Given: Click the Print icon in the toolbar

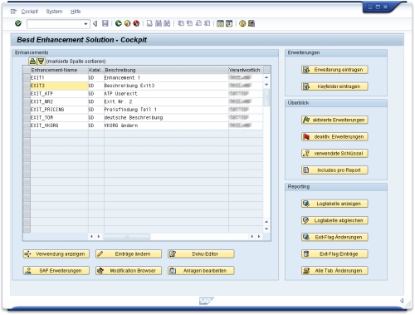Looking at the screenshot, I should pos(149,23).
